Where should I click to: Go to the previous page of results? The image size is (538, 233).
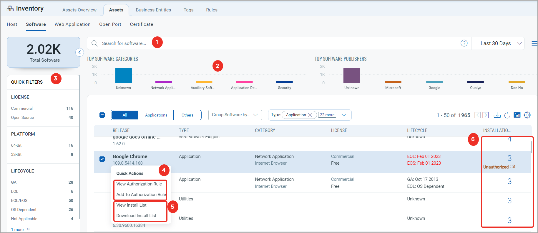(477, 115)
